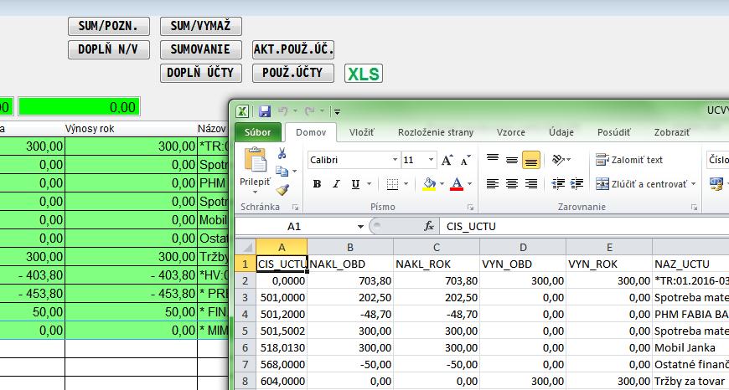Select column B header in Excel
729x390 pixels.
tap(350, 248)
